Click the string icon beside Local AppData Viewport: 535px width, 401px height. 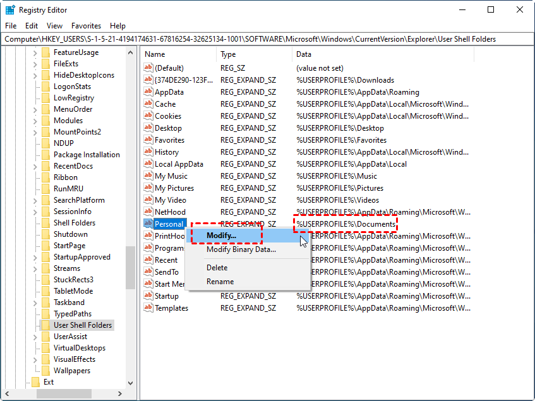tap(148, 164)
